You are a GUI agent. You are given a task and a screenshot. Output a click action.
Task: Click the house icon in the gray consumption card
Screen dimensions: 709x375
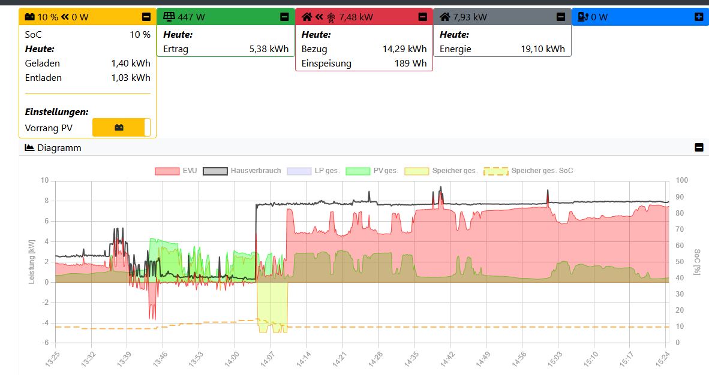(444, 17)
